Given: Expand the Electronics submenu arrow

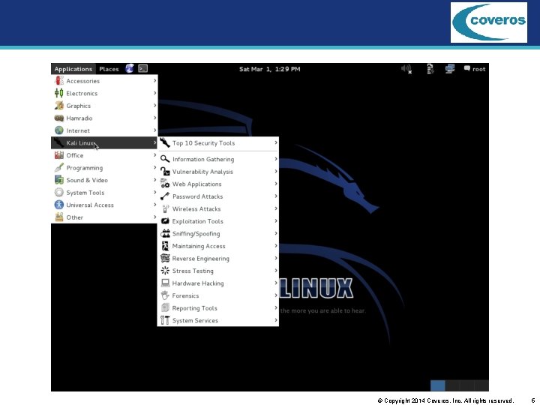Looking at the screenshot, I should click(154, 93).
